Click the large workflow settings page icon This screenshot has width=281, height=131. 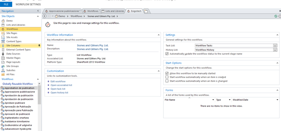click(48, 24)
